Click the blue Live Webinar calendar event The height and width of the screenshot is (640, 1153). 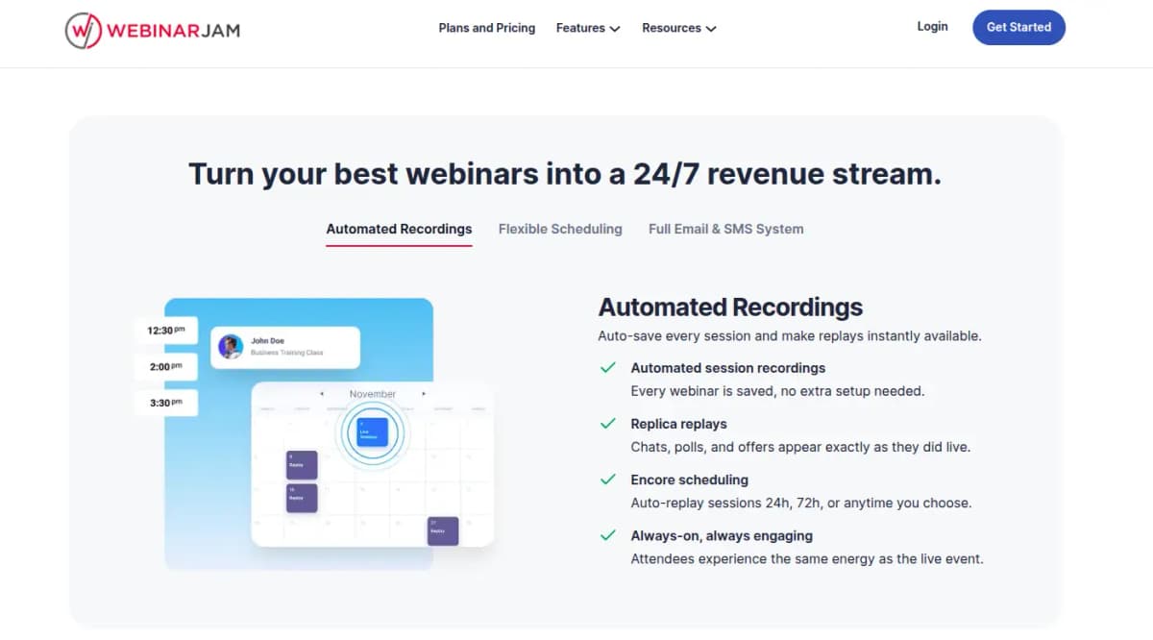pyautogui.click(x=372, y=433)
